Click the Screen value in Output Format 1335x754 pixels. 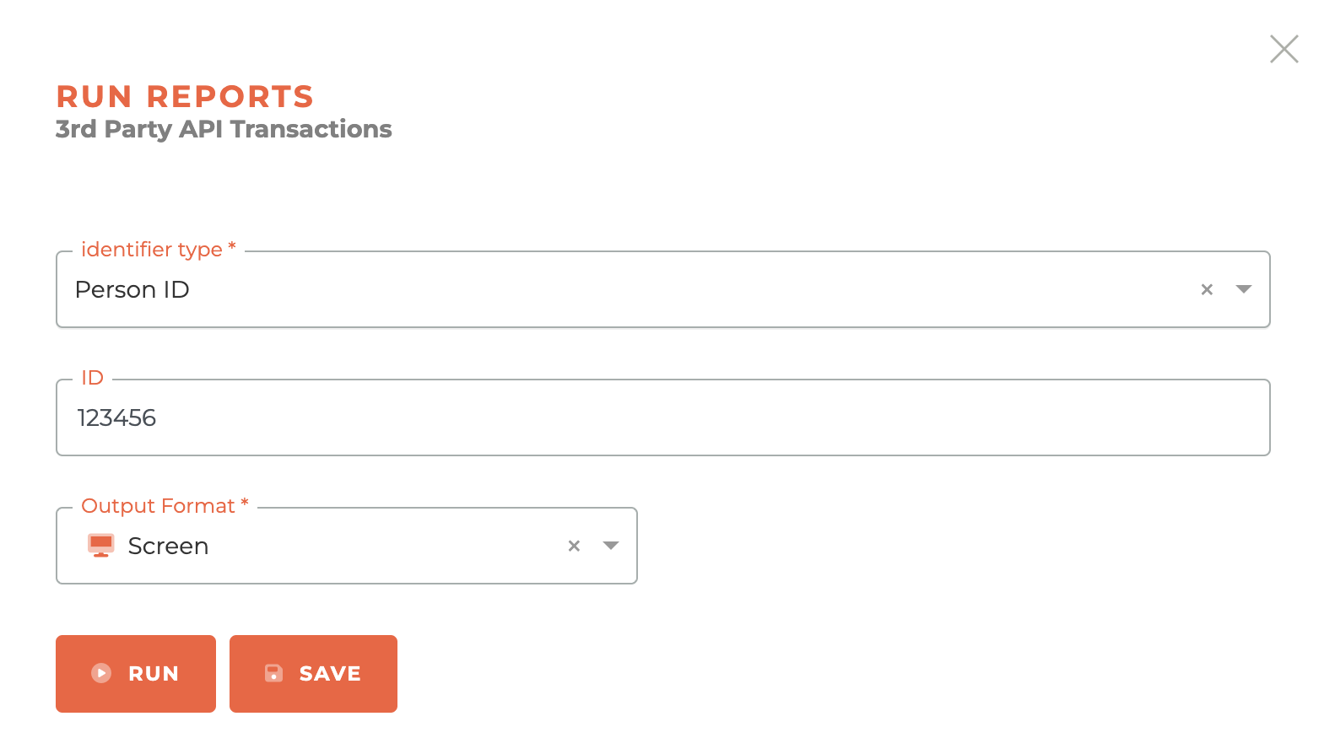click(168, 547)
